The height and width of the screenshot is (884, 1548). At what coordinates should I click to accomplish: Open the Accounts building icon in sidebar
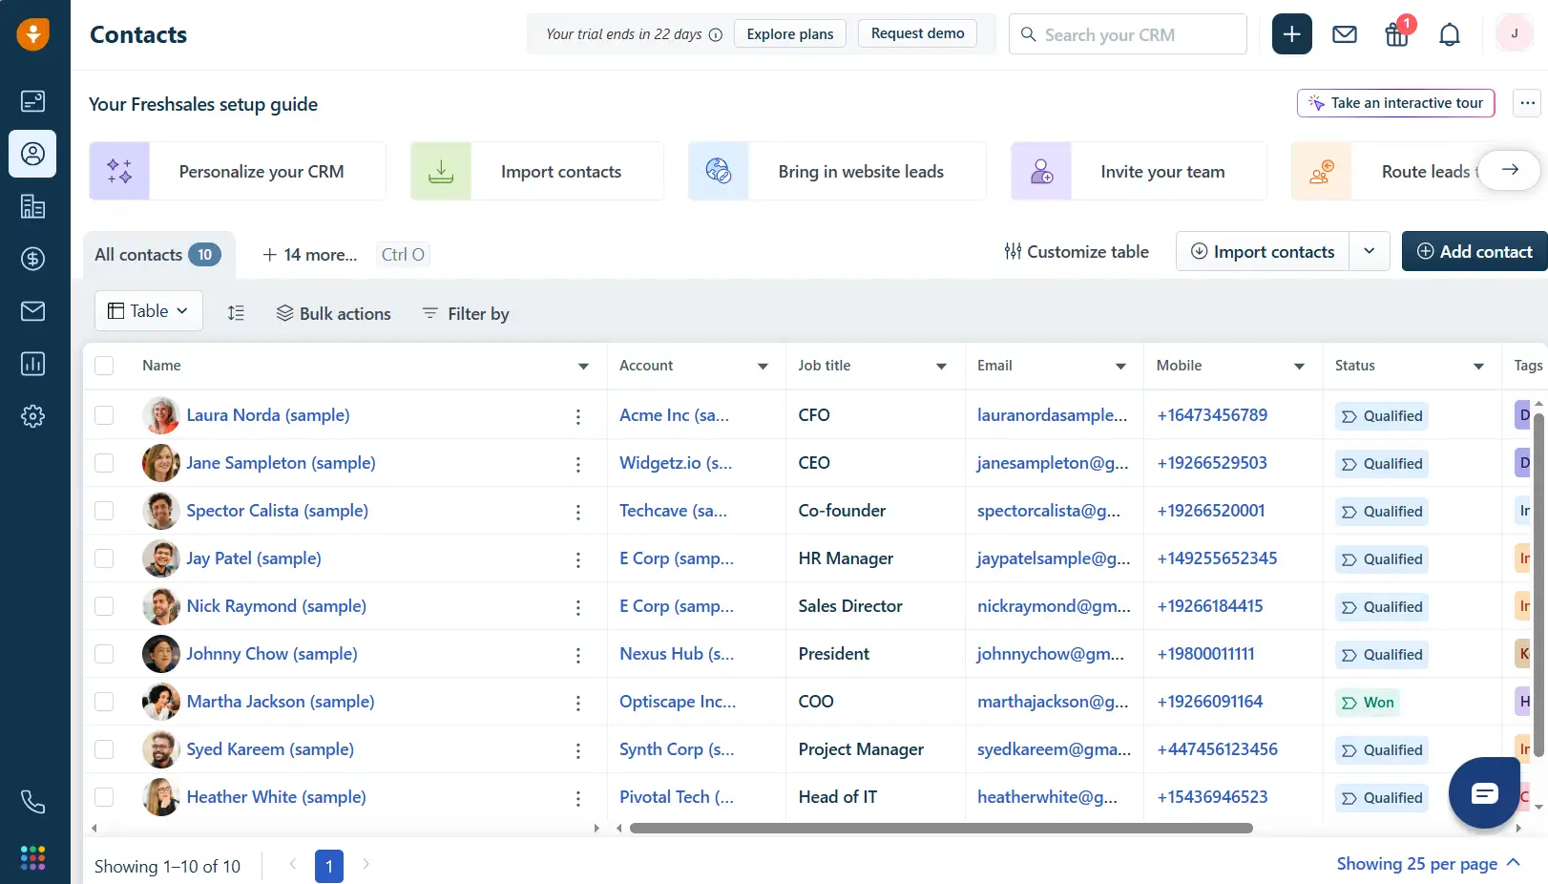pyautogui.click(x=32, y=206)
